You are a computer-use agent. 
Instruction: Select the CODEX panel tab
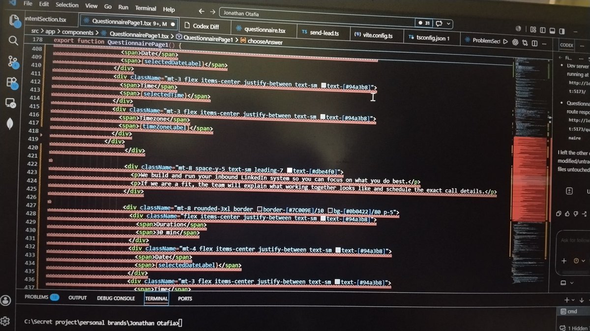[567, 45]
